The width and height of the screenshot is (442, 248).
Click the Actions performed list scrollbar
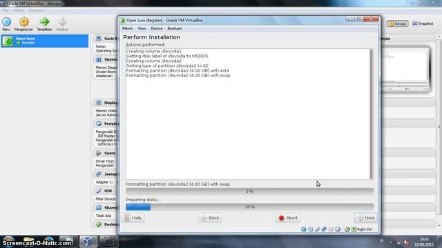click(x=372, y=114)
